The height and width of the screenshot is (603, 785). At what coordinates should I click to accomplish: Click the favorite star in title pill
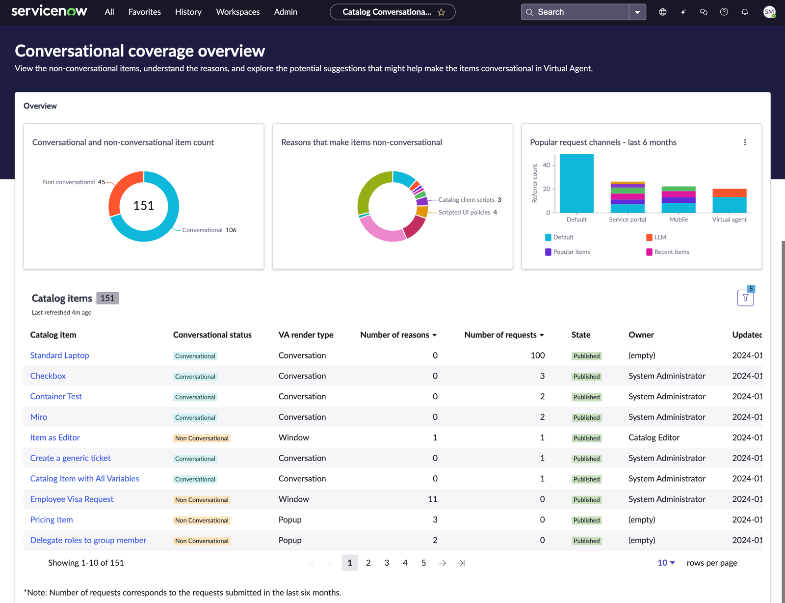441,12
